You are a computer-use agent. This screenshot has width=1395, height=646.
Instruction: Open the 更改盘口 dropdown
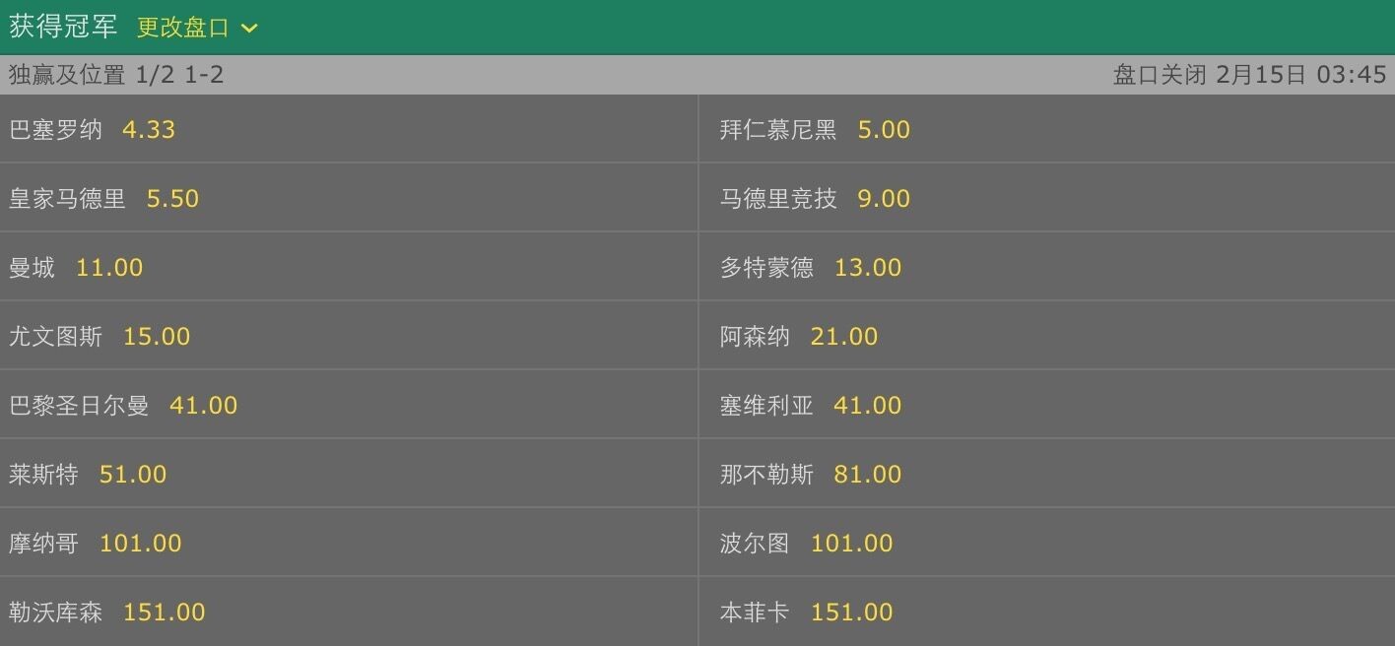click(196, 28)
